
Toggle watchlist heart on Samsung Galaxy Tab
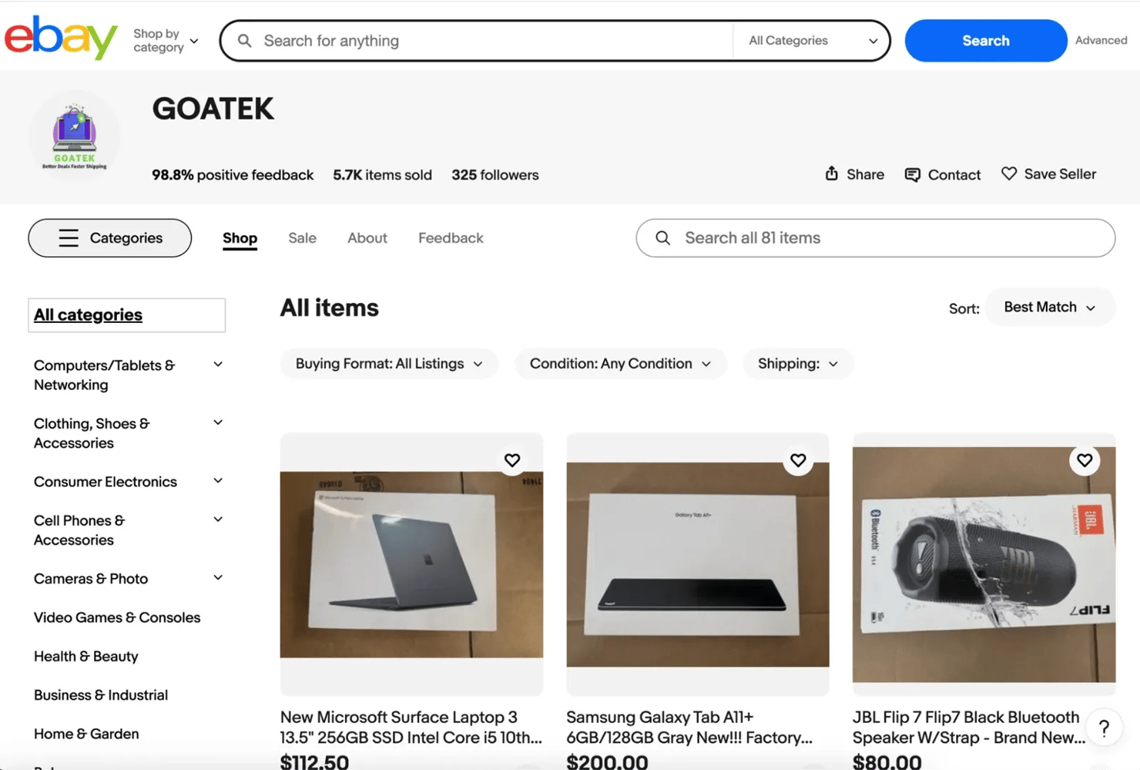coord(798,460)
